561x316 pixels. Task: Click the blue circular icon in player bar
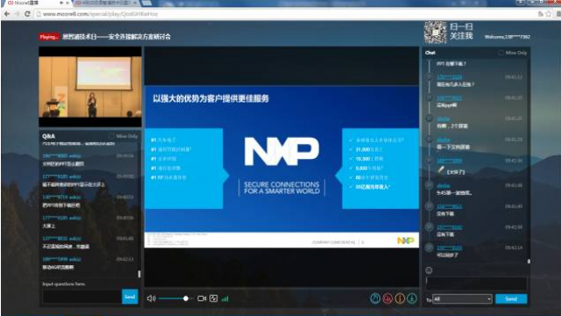(375, 298)
